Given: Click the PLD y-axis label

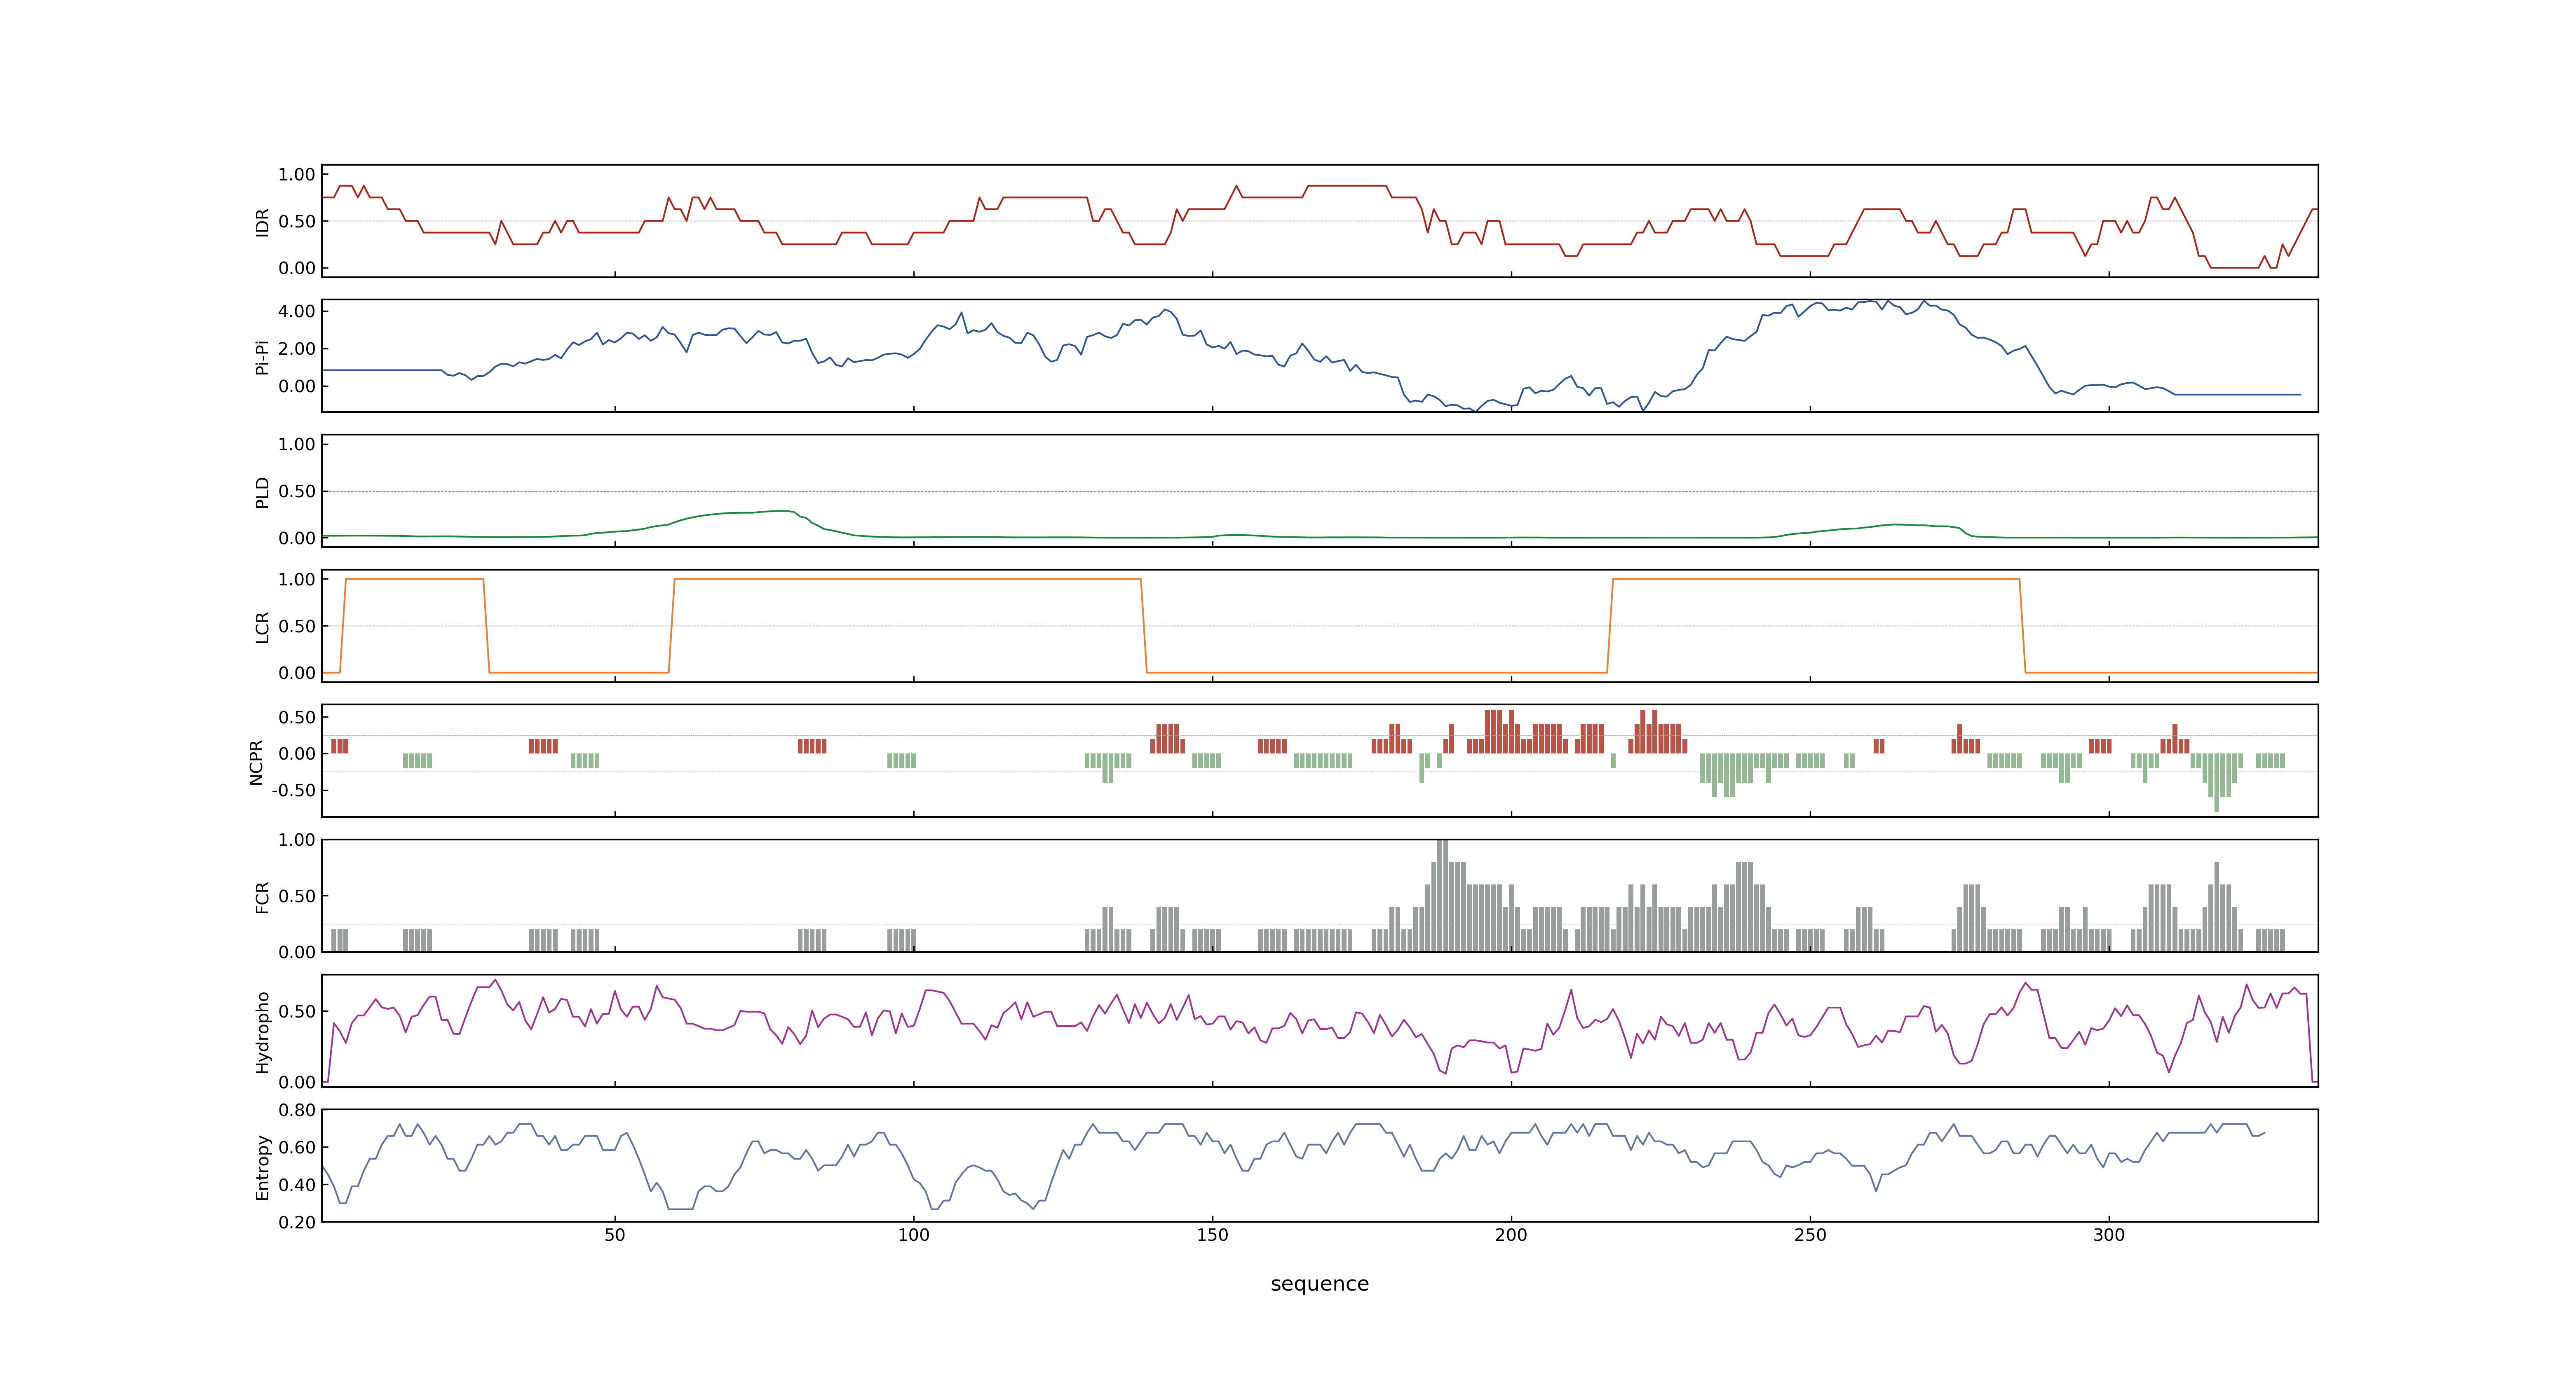Looking at the screenshot, I should pyautogui.click(x=262, y=491).
